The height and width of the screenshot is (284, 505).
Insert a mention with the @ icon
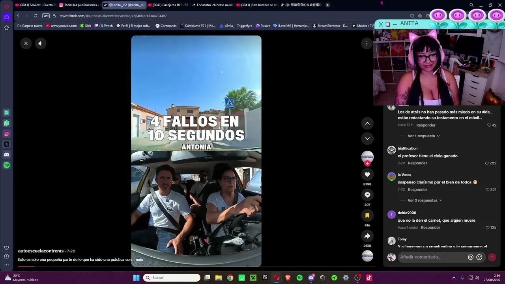click(471, 257)
